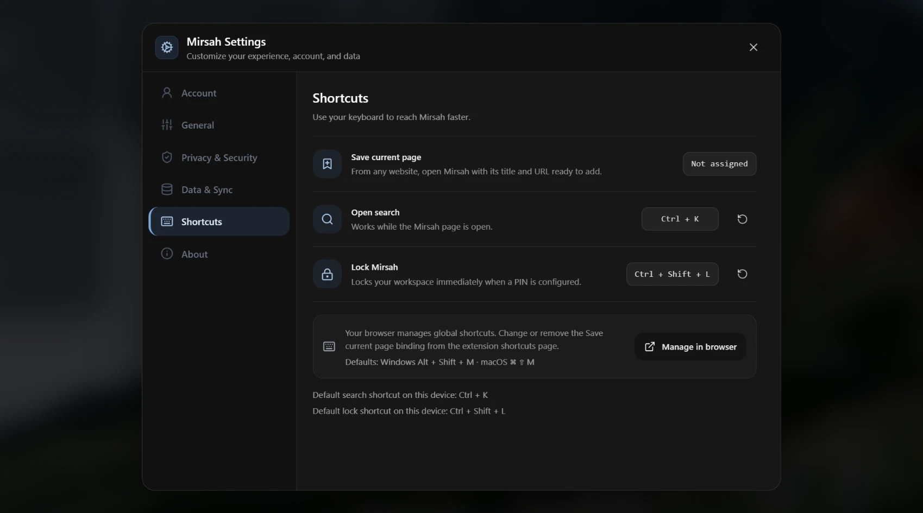This screenshot has width=923, height=513.
Task: Click the Save current page title
Action: click(x=386, y=157)
